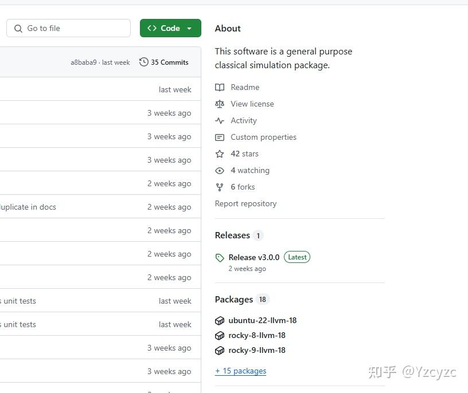Image resolution: width=468 pixels, height=393 pixels.
Task: Open commit hash a8baba9
Action: point(84,62)
